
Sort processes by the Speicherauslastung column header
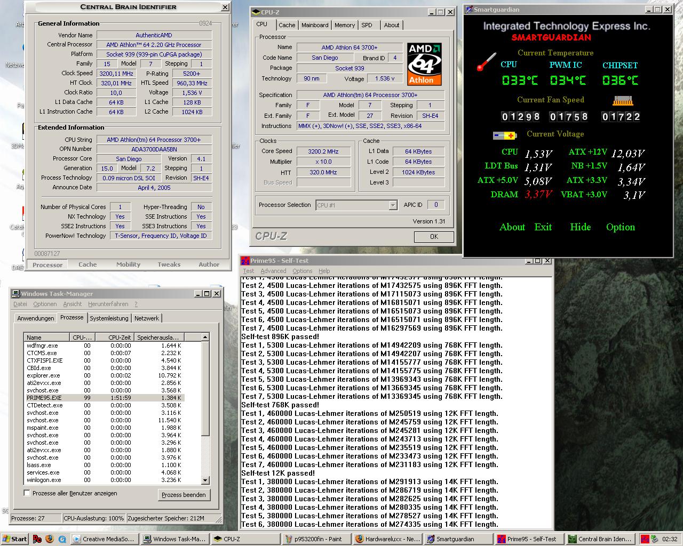[159, 337]
